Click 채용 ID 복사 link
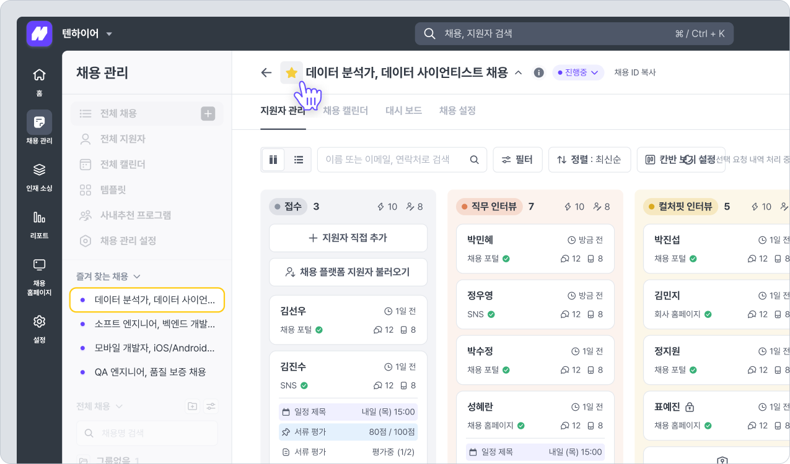Viewport: 790px width, 464px height. click(x=635, y=72)
